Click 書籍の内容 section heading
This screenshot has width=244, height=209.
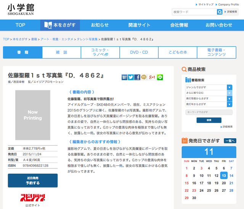point(82,92)
